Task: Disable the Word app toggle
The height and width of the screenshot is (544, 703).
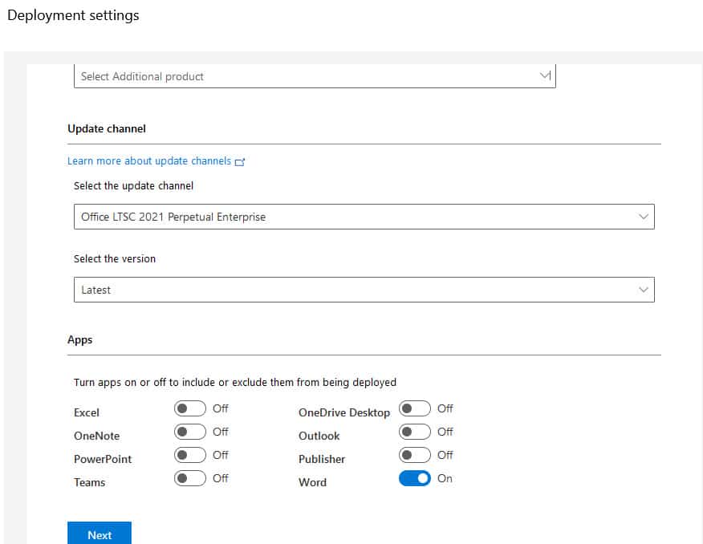Action: (x=417, y=478)
